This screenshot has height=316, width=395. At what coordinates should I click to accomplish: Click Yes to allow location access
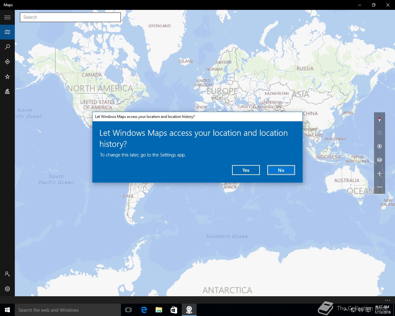point(246,170)
